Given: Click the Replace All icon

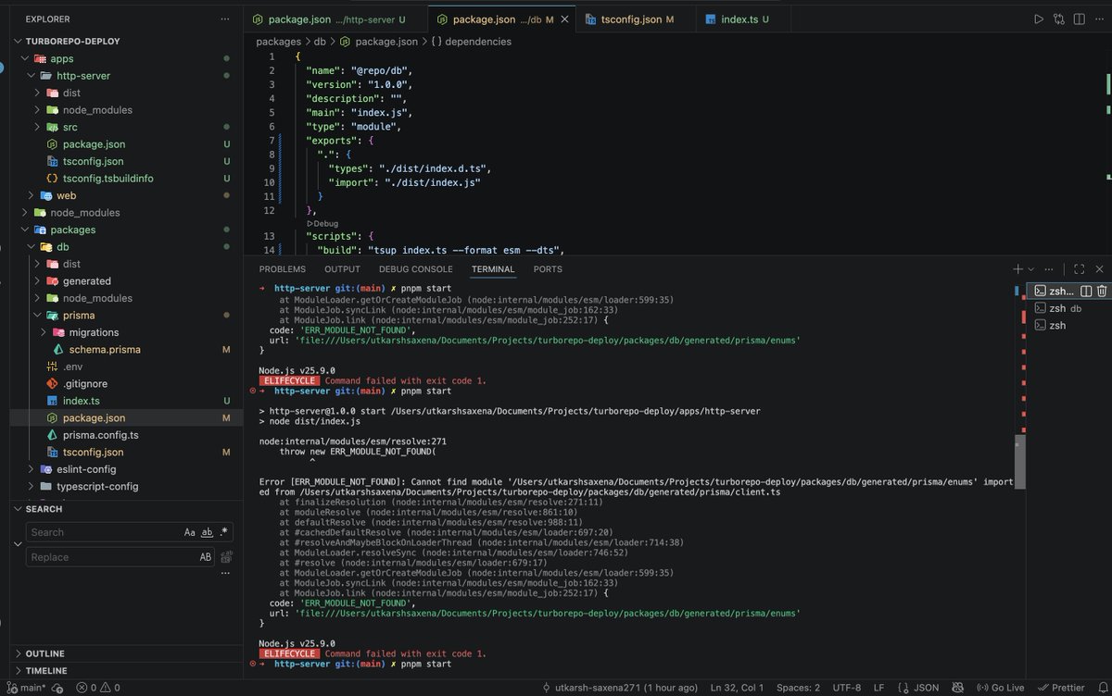Looking at the screenshot, I should point(225,557).
